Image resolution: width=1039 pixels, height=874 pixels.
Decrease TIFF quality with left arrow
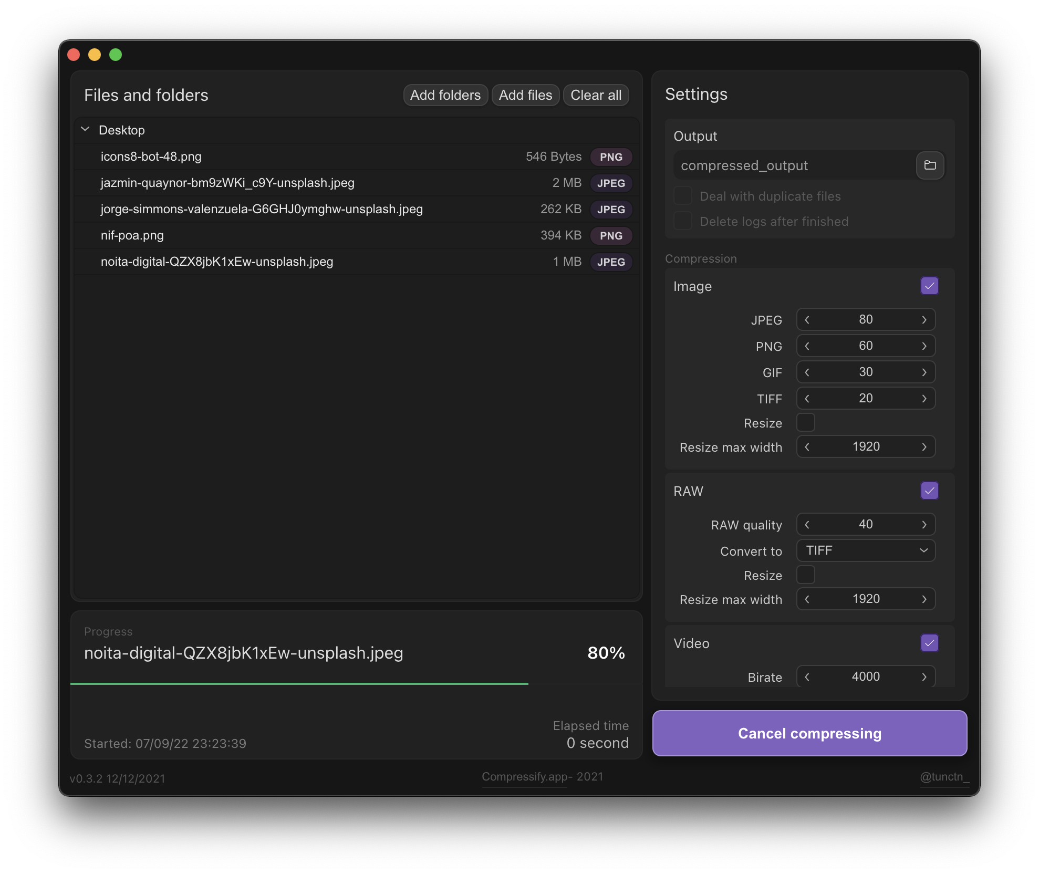pyautogui.click(x=807, y=399)
